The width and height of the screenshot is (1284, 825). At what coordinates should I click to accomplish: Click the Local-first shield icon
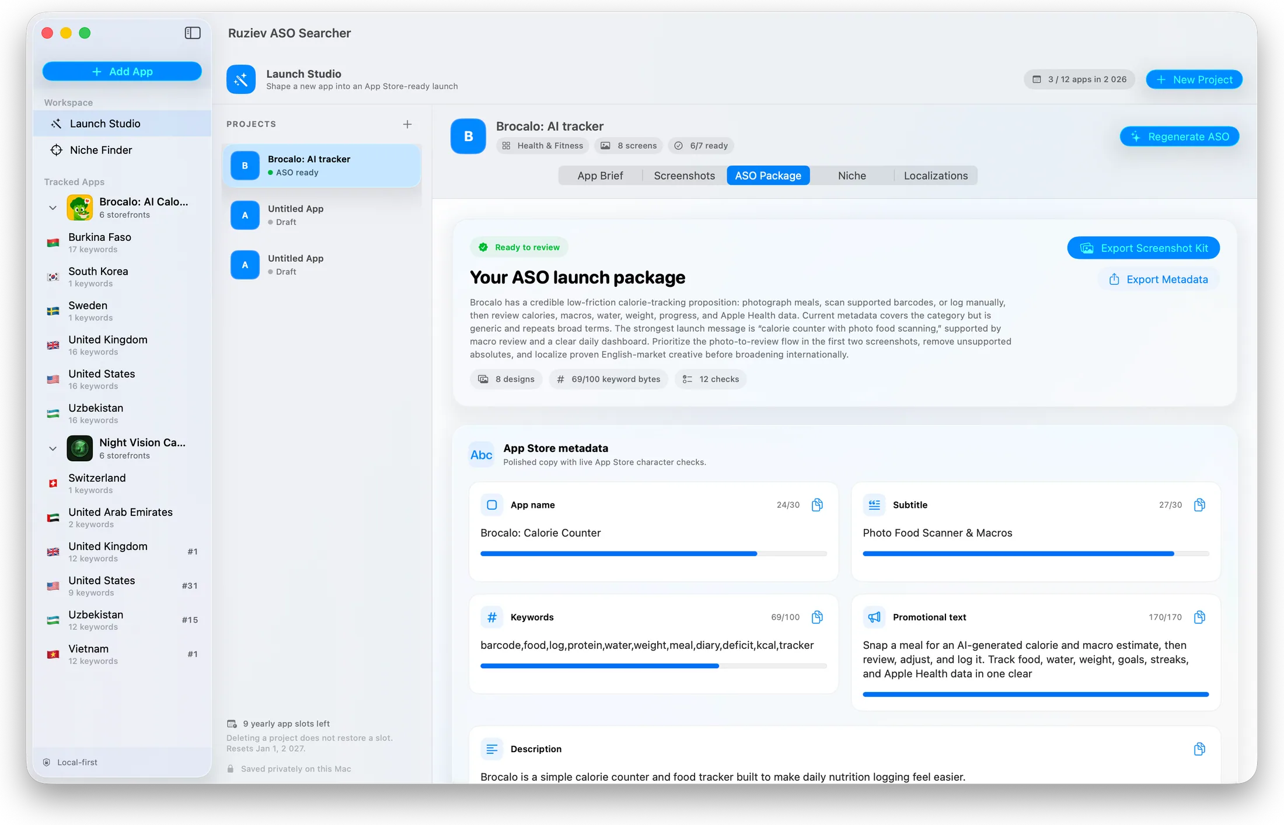pos(47,762)
